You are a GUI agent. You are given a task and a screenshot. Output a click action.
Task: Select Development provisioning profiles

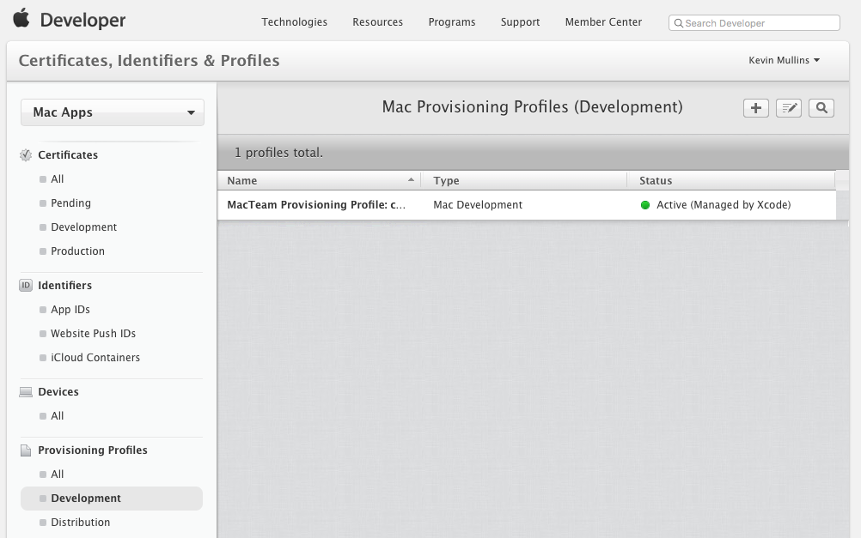[x=112, y=499]
